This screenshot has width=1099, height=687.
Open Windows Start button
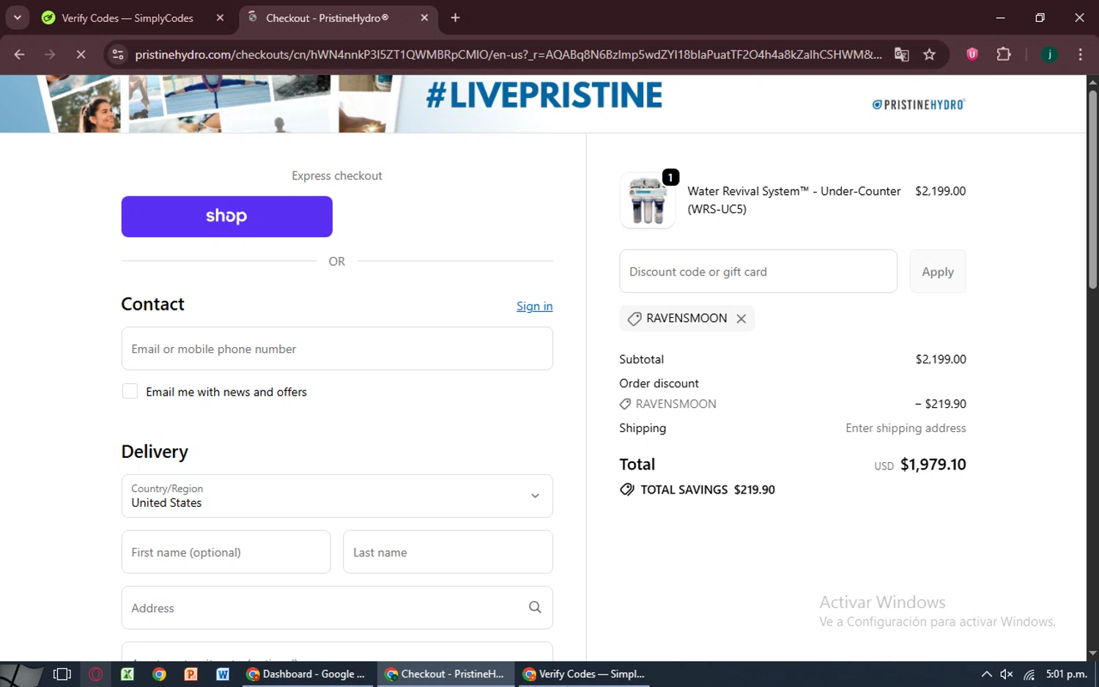pos(23,674)
